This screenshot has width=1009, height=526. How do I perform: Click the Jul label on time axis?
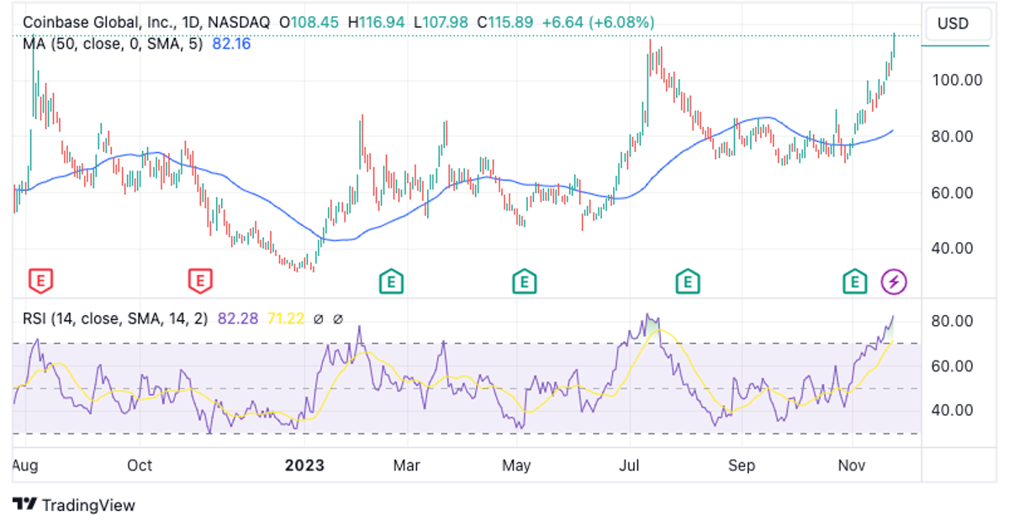(629, 465)
